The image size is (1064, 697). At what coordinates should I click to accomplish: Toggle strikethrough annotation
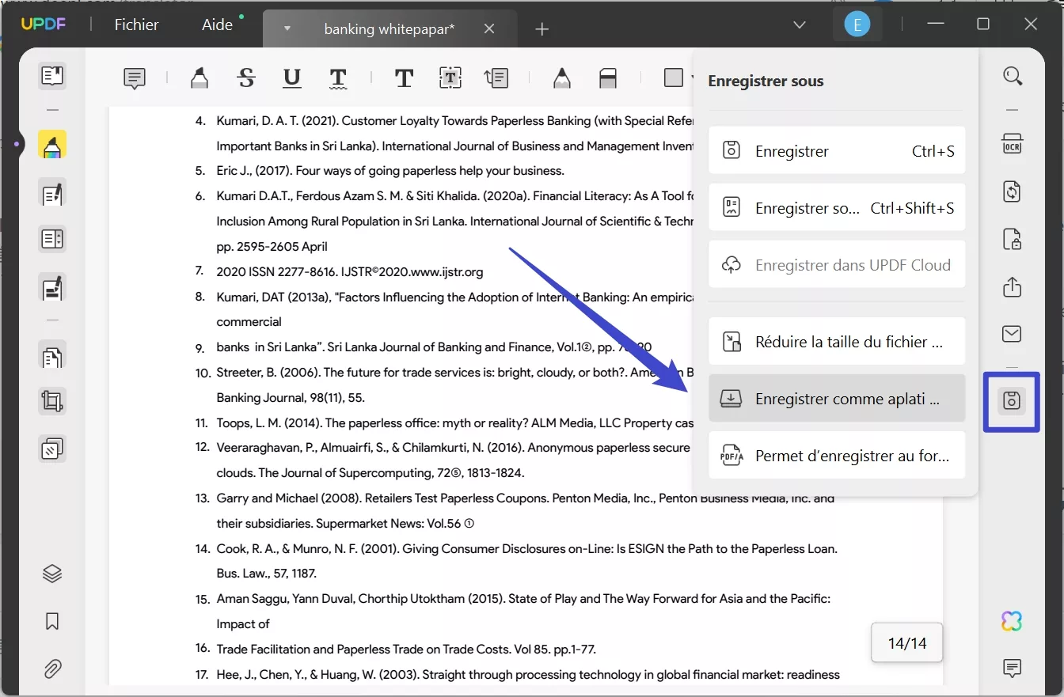click(x=246, y=78)
